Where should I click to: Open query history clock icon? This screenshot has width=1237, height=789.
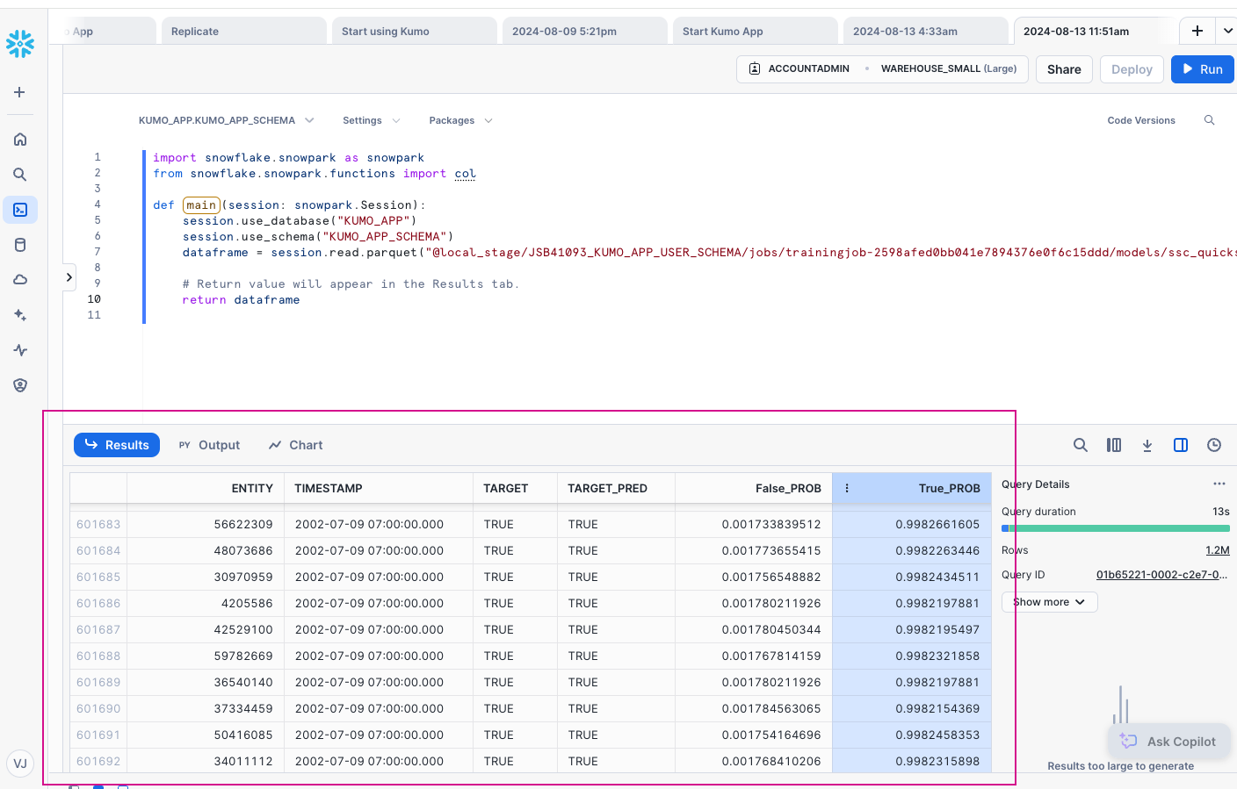[1214, 445]
